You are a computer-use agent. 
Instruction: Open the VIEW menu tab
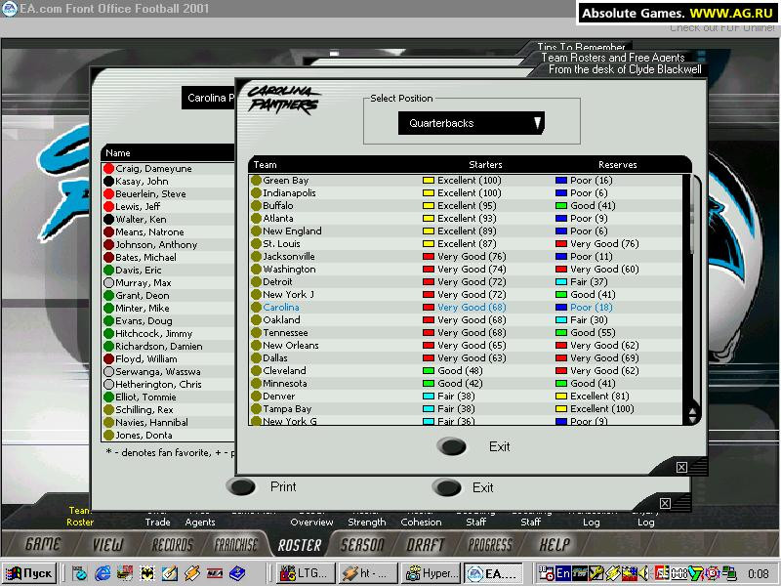[107, 544]
